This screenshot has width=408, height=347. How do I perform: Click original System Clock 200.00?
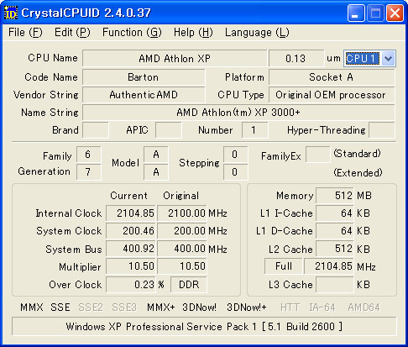[182, 231]
